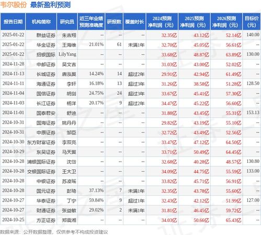Click report count value 61
Image resolution: width=261 pixels, height=235 pixels.
(x=119, y=44)
